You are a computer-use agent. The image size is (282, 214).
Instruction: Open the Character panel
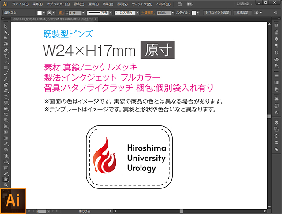click(x=276, y=113)
